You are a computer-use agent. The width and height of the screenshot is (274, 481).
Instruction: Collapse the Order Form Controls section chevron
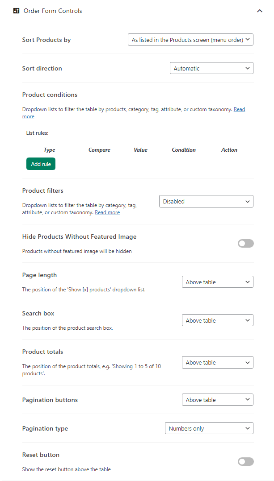click(x=260, y=11)
